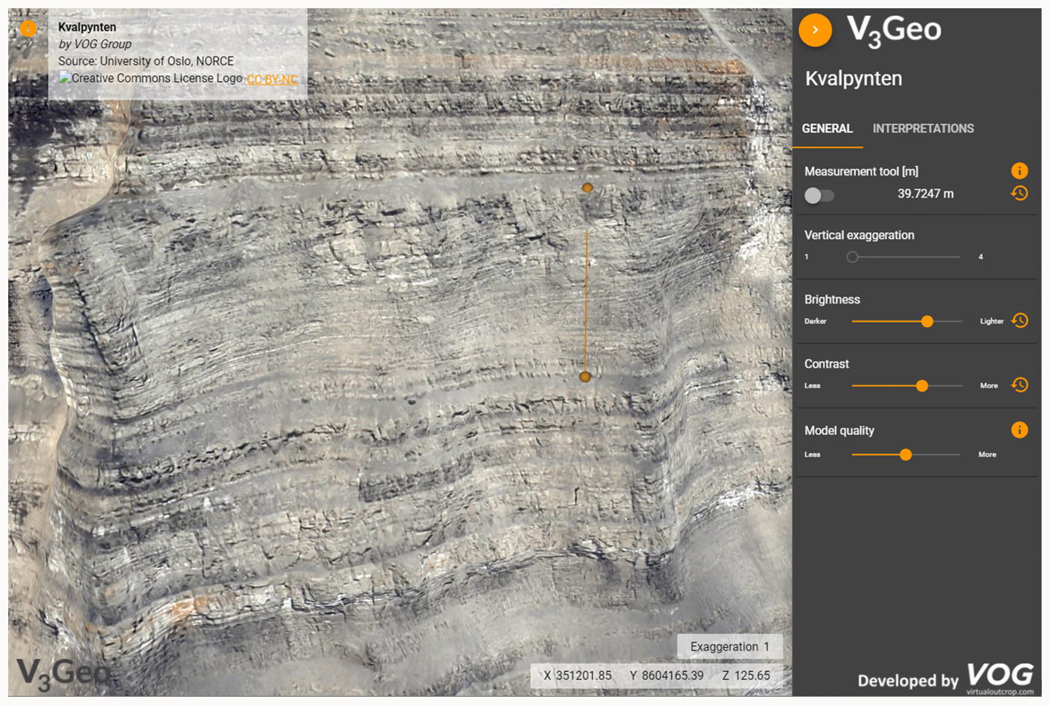
Task: Click the lower orange measurement marker
Action: (585, 377)
